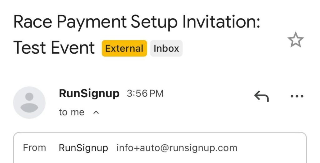Screen dimensions: 320x163
Task: Tap the reply arrow icon
Action: click(261, 97)
